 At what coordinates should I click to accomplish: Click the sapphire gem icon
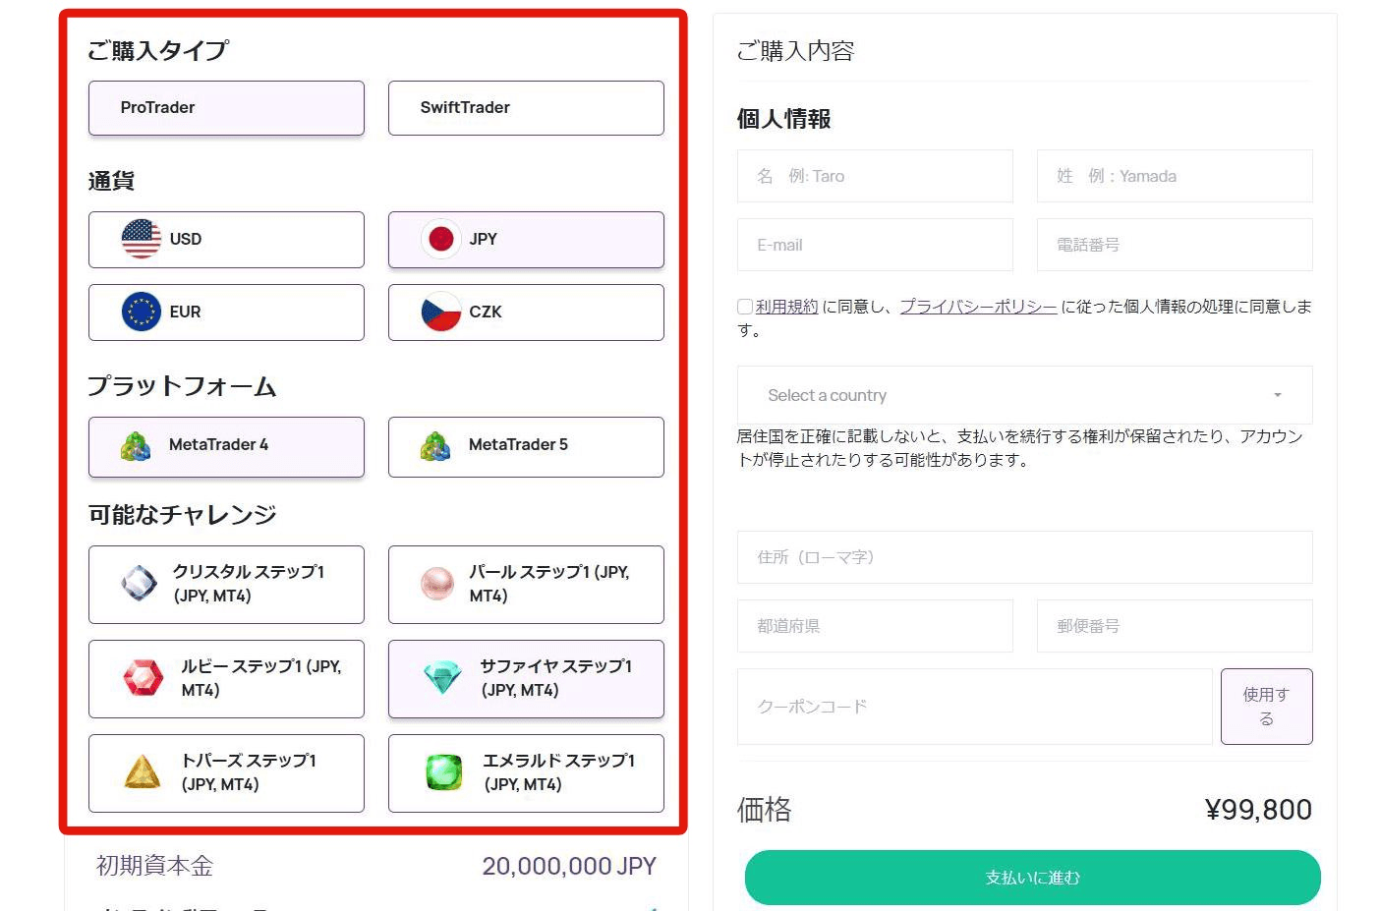pos(442,678)
